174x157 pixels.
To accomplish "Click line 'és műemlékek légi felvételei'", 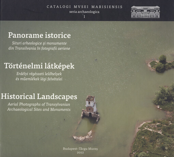I will pos(39,79).
